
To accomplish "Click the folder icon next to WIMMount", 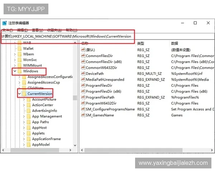I will click(20, 66).
